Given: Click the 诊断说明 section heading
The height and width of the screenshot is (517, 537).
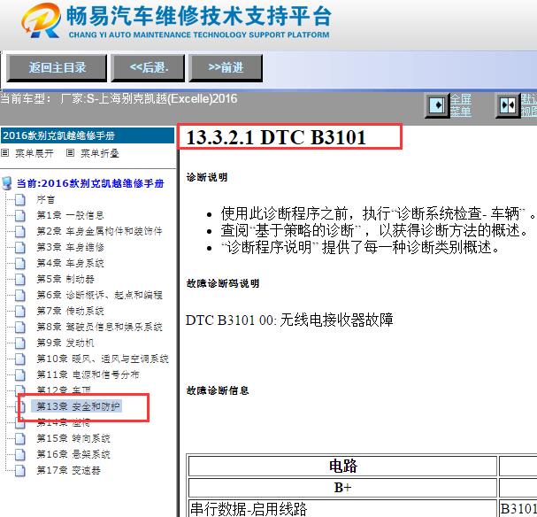Looking at the screenshot, I should 207,177.
